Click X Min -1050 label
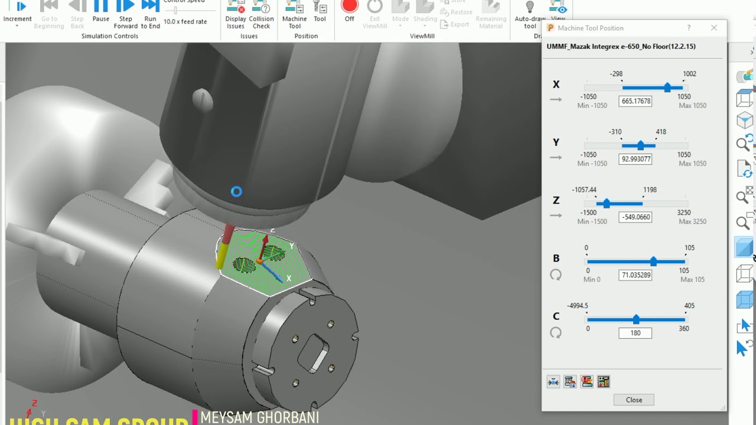The height and width of the screenshot is (425, 756). coord(592,106)
